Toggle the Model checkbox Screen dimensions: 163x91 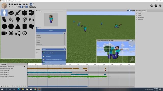click(37, 28)
